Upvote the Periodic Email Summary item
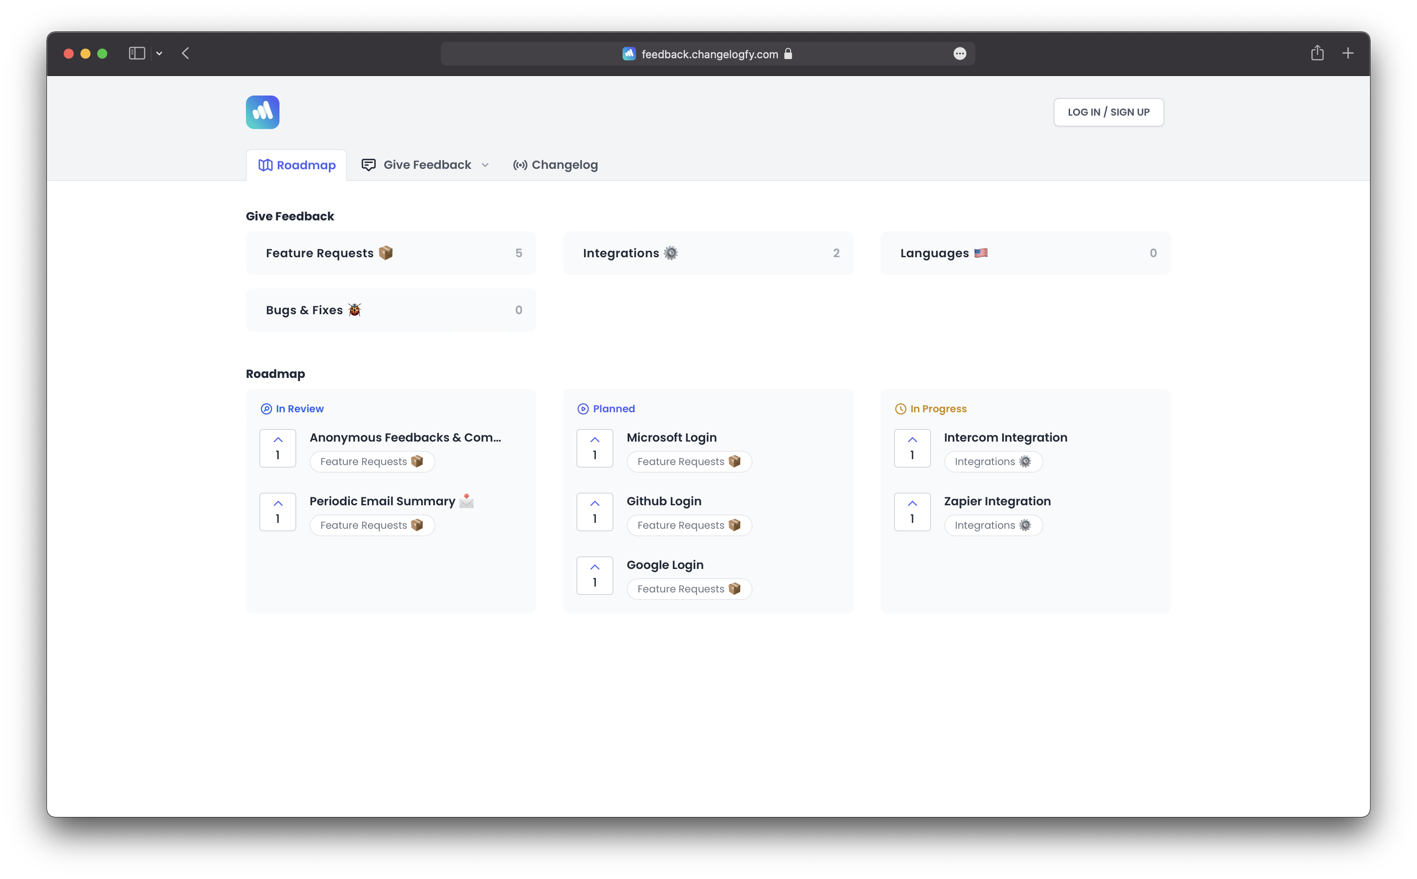Viewport: 1417px width, 879px height. pos(277,512)
